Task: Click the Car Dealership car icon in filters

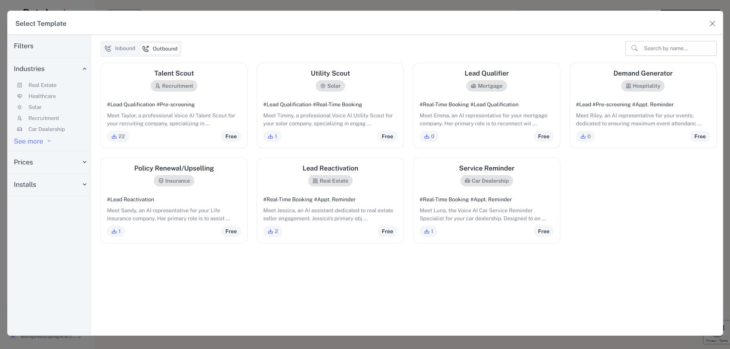Action: 20,129
